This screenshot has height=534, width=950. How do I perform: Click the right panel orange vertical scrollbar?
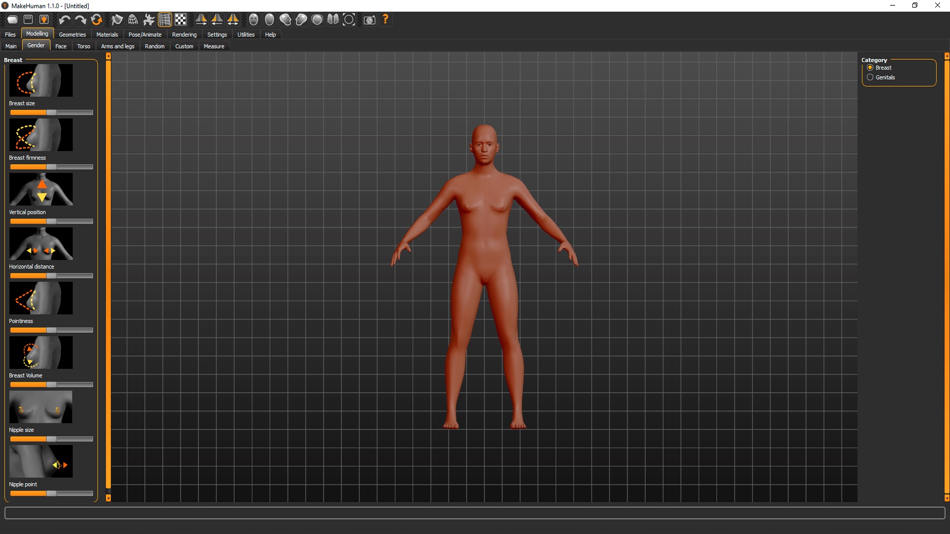[947, 277]
